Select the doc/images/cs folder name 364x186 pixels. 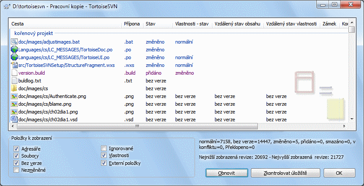33,88
